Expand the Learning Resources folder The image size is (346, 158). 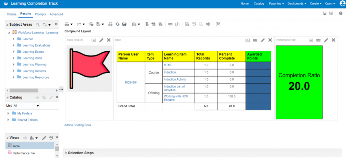click(x=14, y=77)
